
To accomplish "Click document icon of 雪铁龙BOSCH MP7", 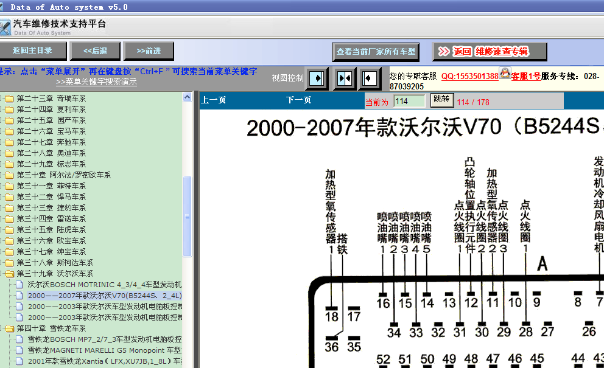I will tap(19, 339).
